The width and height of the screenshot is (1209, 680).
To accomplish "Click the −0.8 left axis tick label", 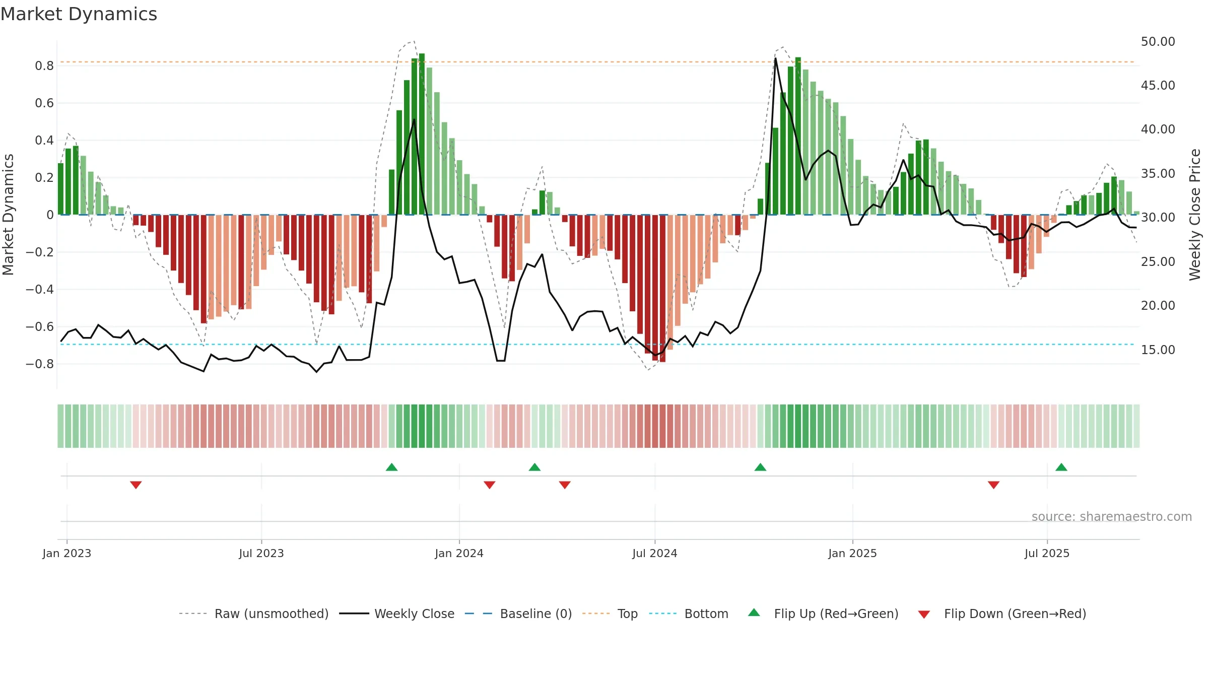I will [x=40, y=364].
